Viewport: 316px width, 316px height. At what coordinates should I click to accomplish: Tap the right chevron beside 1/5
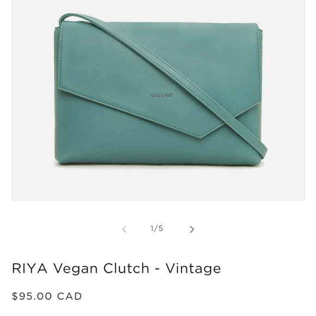click(x=192, y=229)
